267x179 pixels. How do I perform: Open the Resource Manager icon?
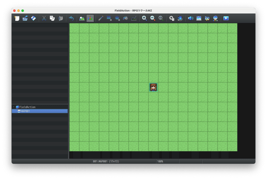point(207,18)
